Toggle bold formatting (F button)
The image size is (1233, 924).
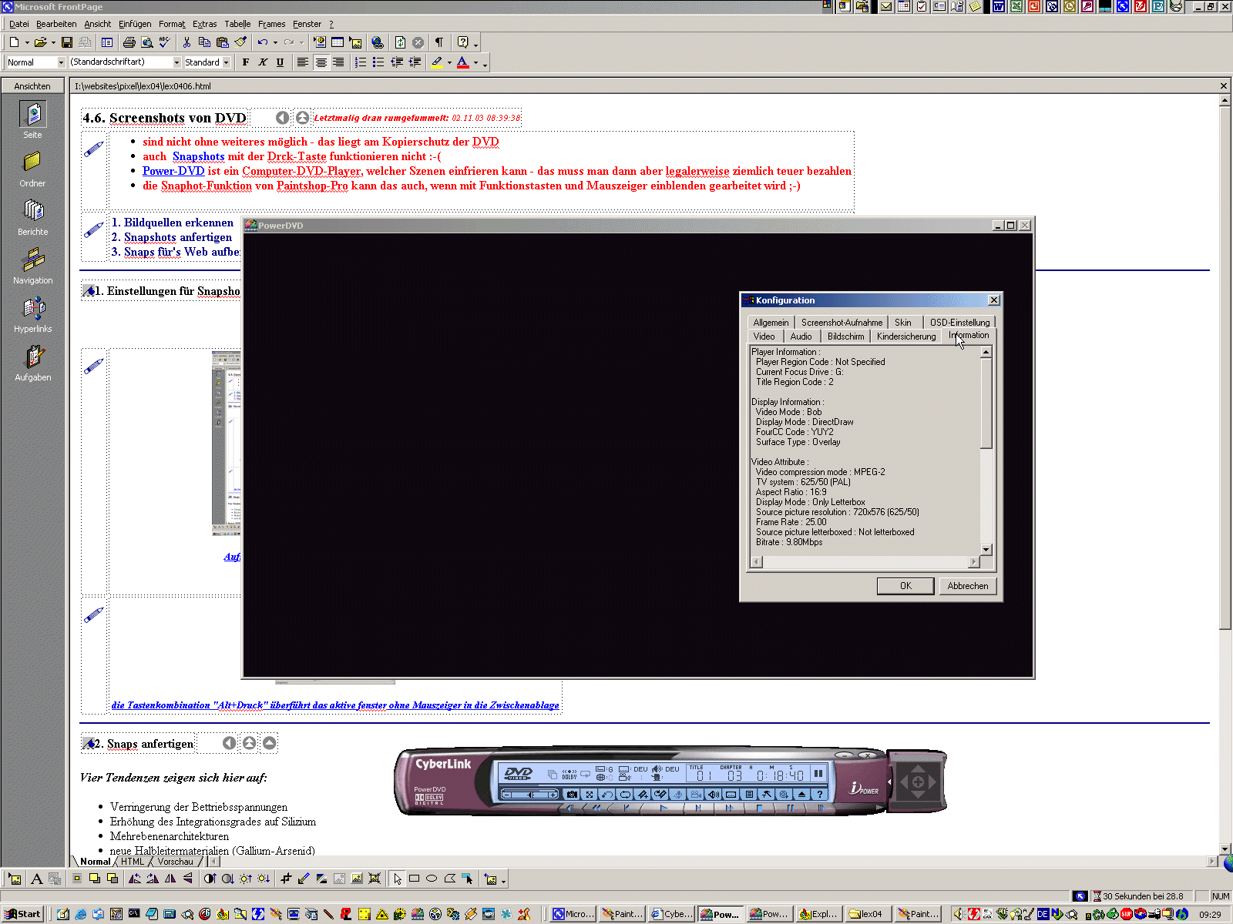[246, 62]
